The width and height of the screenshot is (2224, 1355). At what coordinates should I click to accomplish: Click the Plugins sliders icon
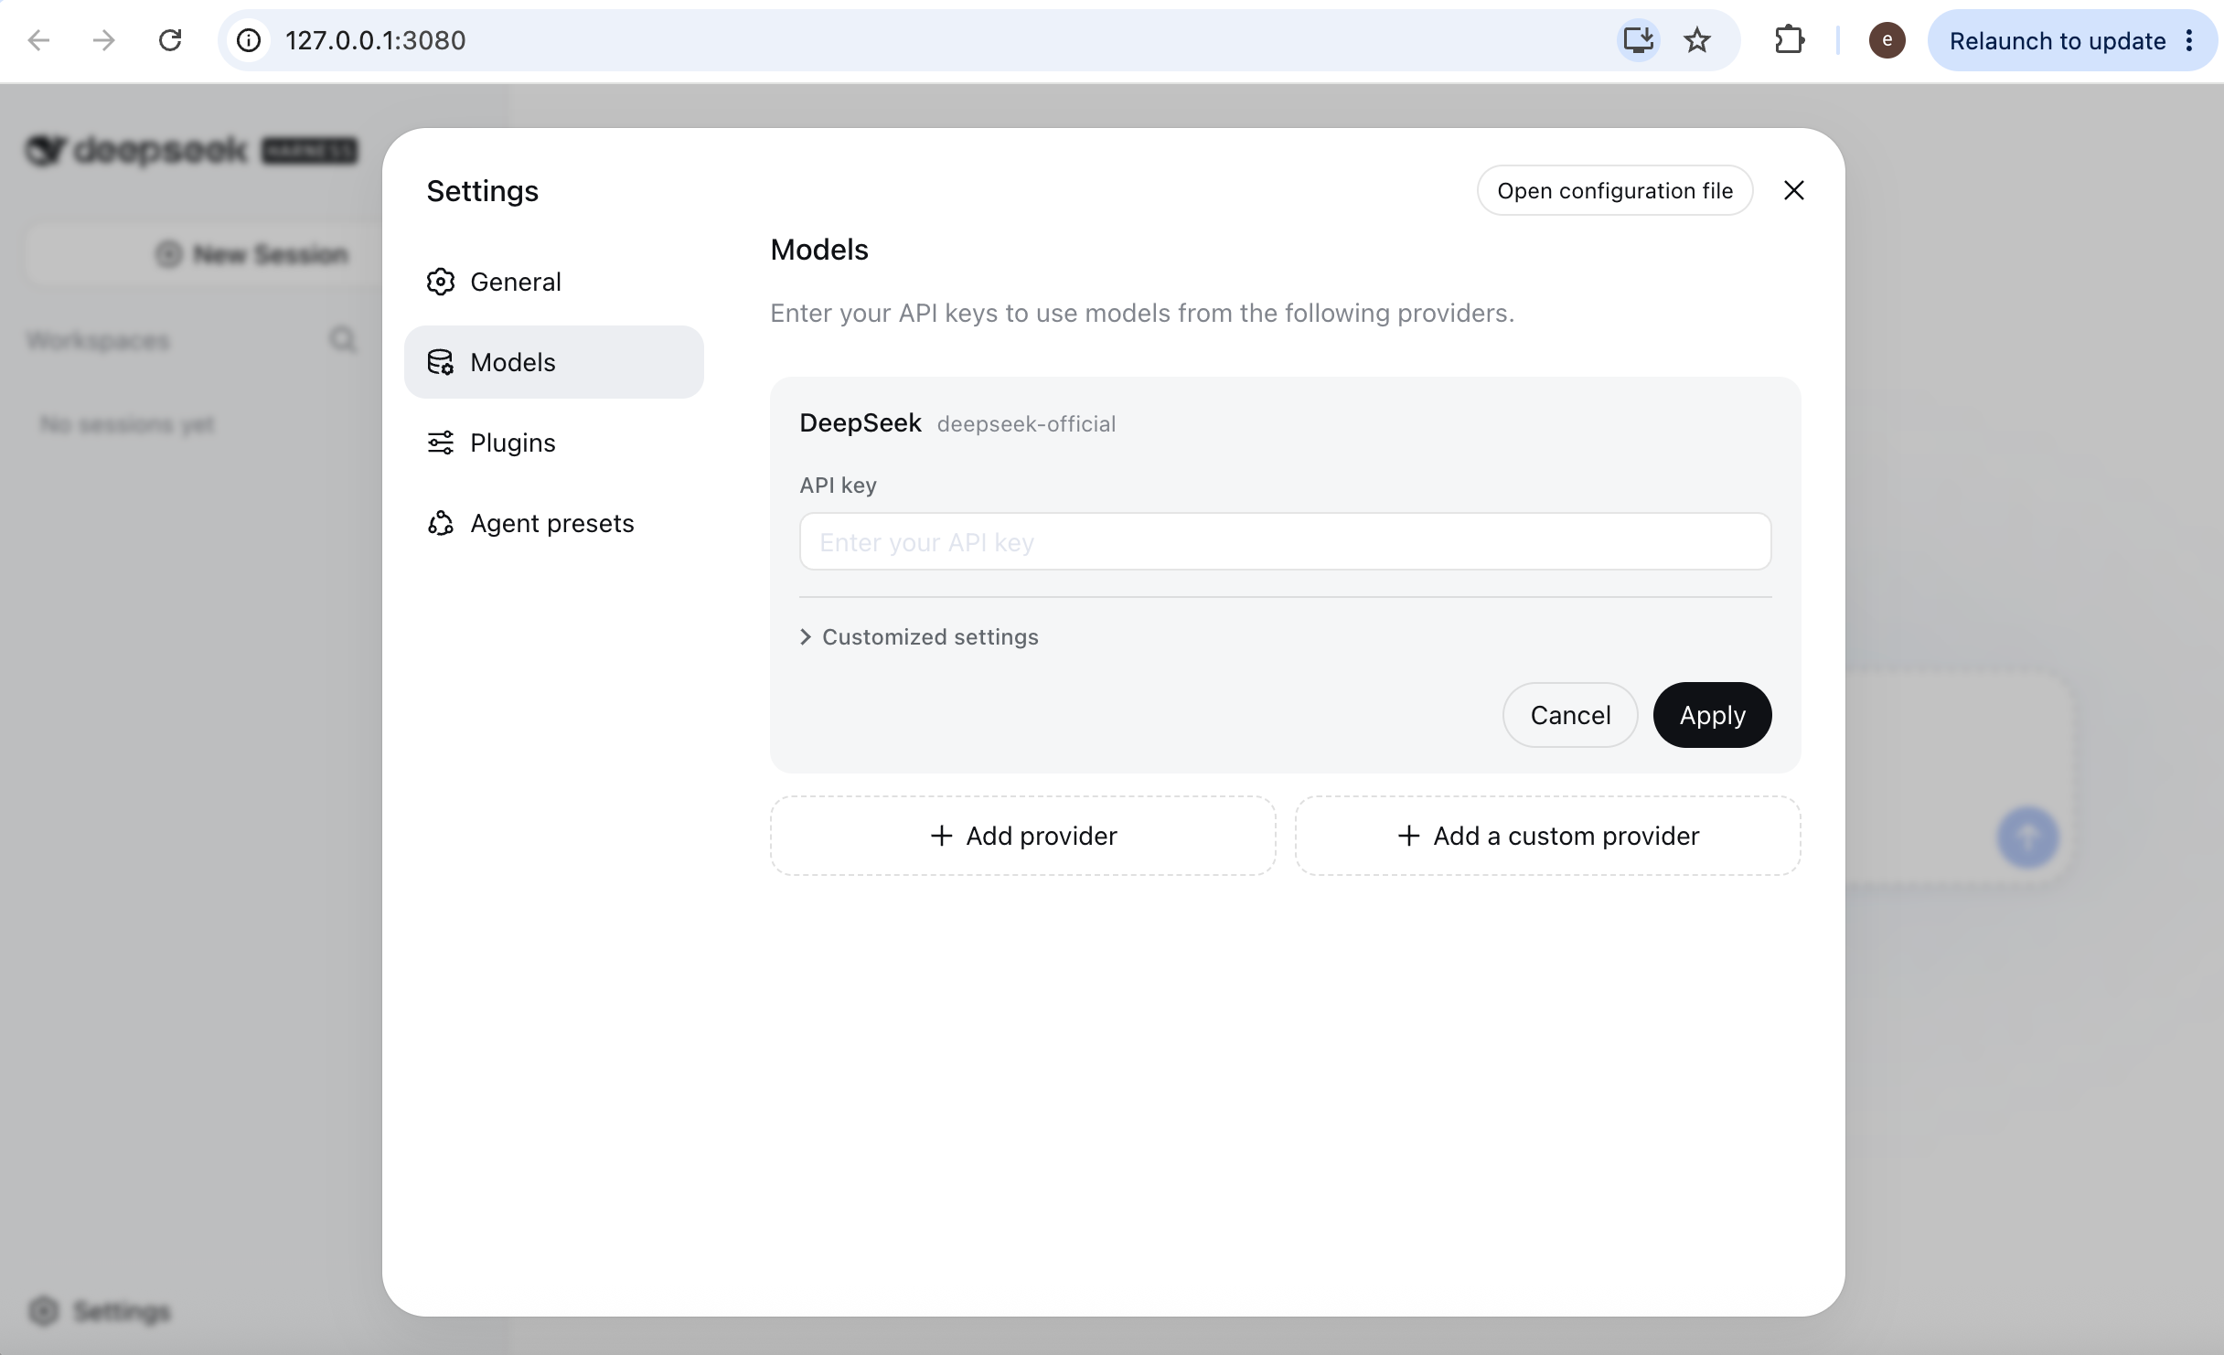441,443
